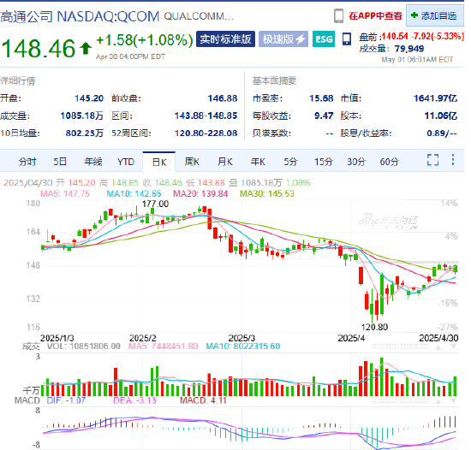Click the volume MA5: 7448451.80 label
This screenshot has width=471, height=450.
coord(163,346)
